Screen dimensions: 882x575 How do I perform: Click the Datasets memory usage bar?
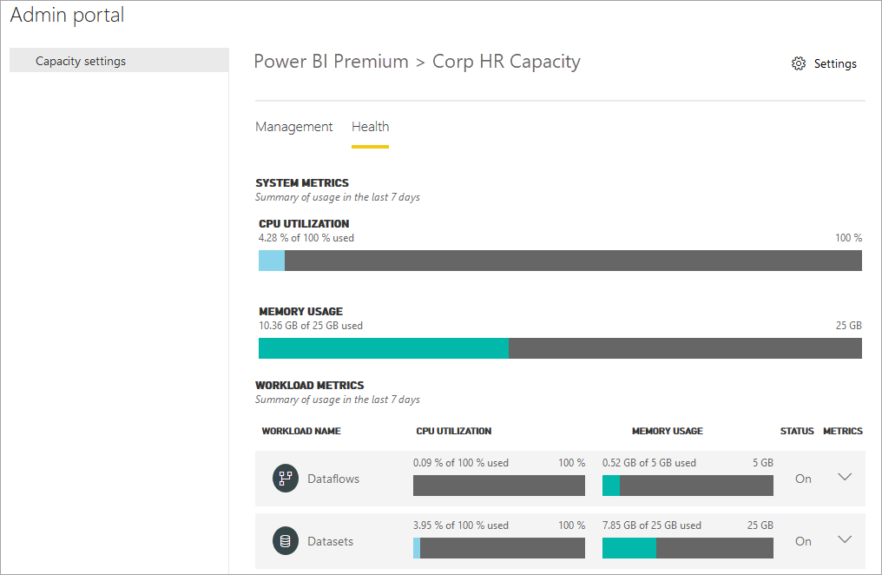coord(688,548)
